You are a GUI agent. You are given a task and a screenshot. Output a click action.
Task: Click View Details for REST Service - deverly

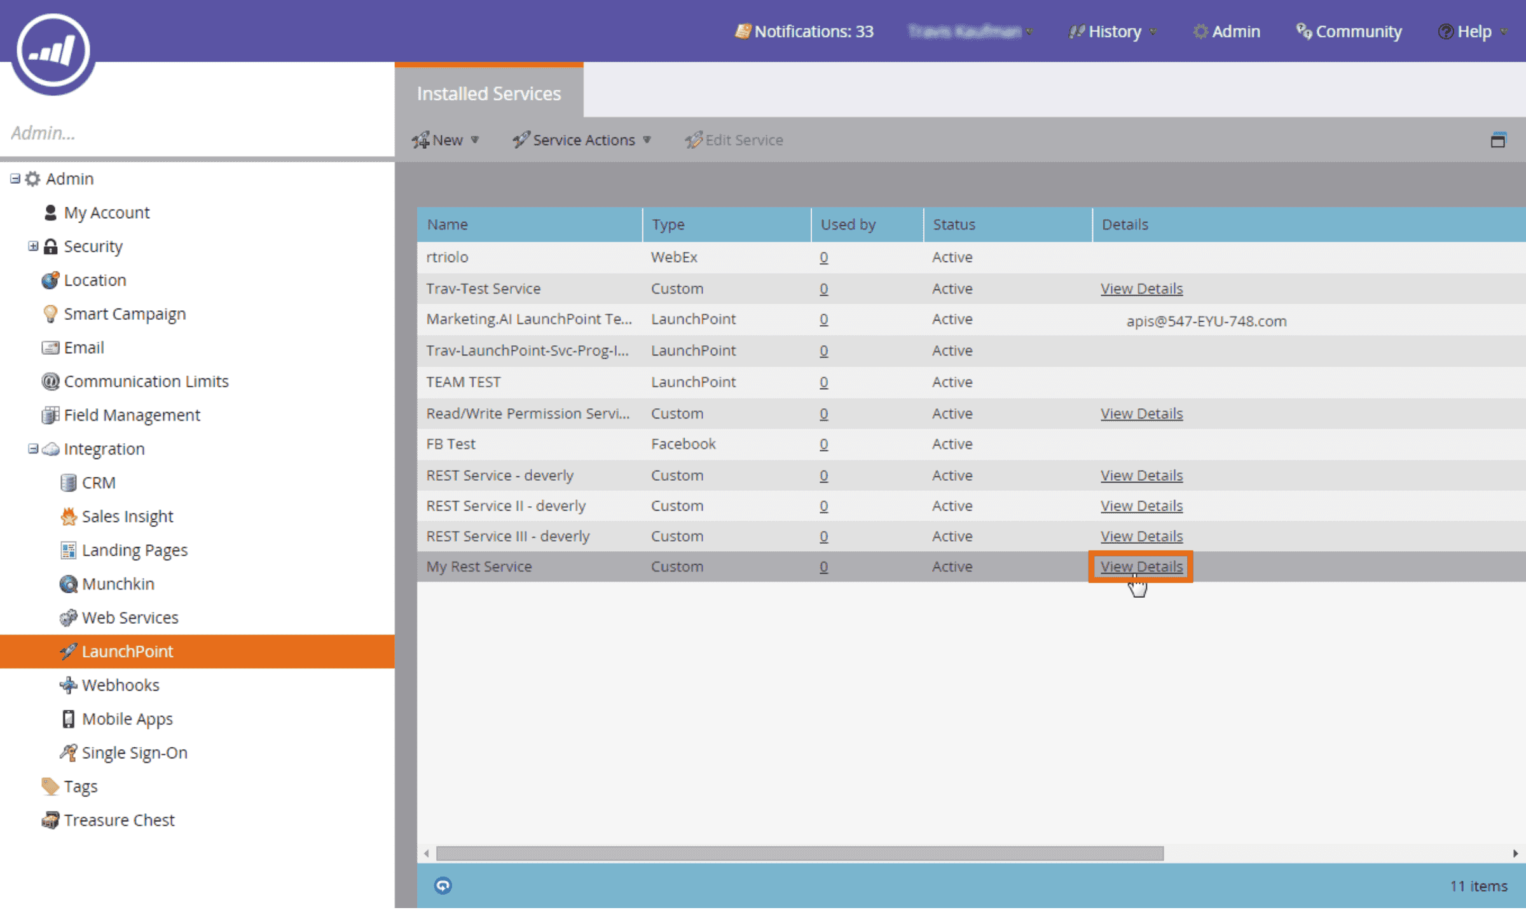click(1141, 476)
